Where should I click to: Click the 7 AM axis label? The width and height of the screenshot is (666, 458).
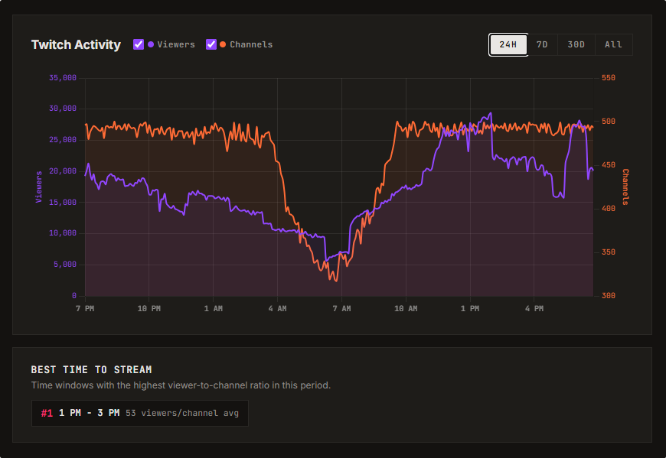[x=341, y=308]
